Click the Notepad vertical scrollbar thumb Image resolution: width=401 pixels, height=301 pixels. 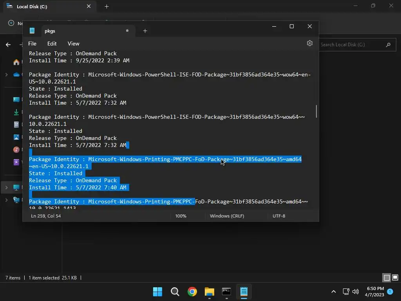coord(316,111)
